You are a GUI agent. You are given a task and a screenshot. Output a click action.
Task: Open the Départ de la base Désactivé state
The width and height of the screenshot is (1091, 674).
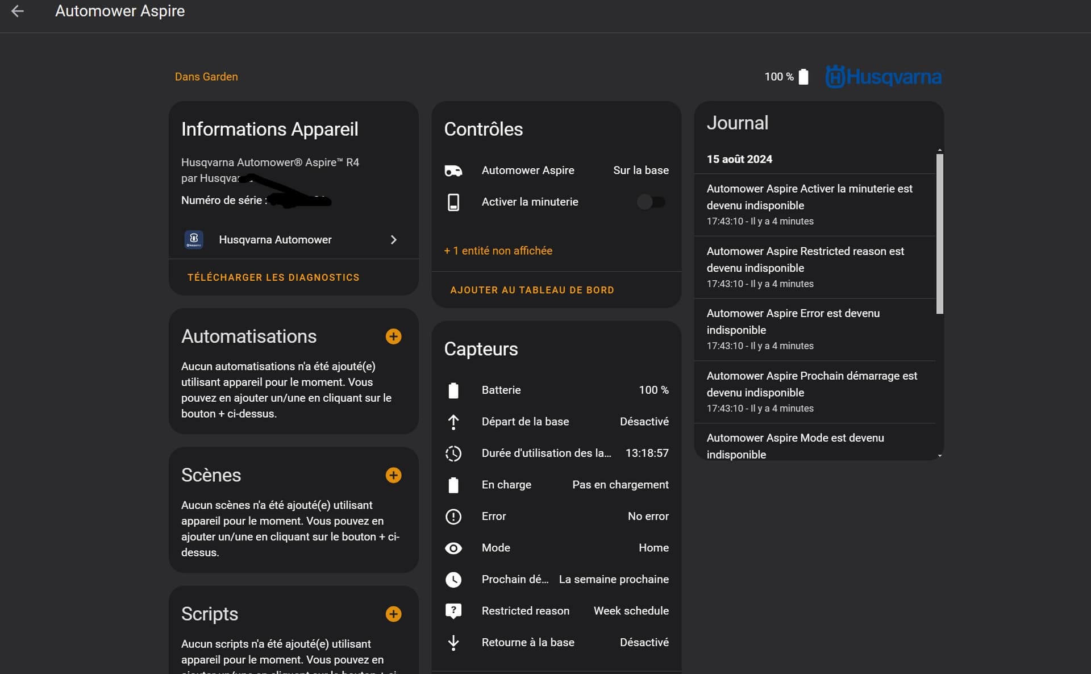pyautogui.click(x=644, y=422)
